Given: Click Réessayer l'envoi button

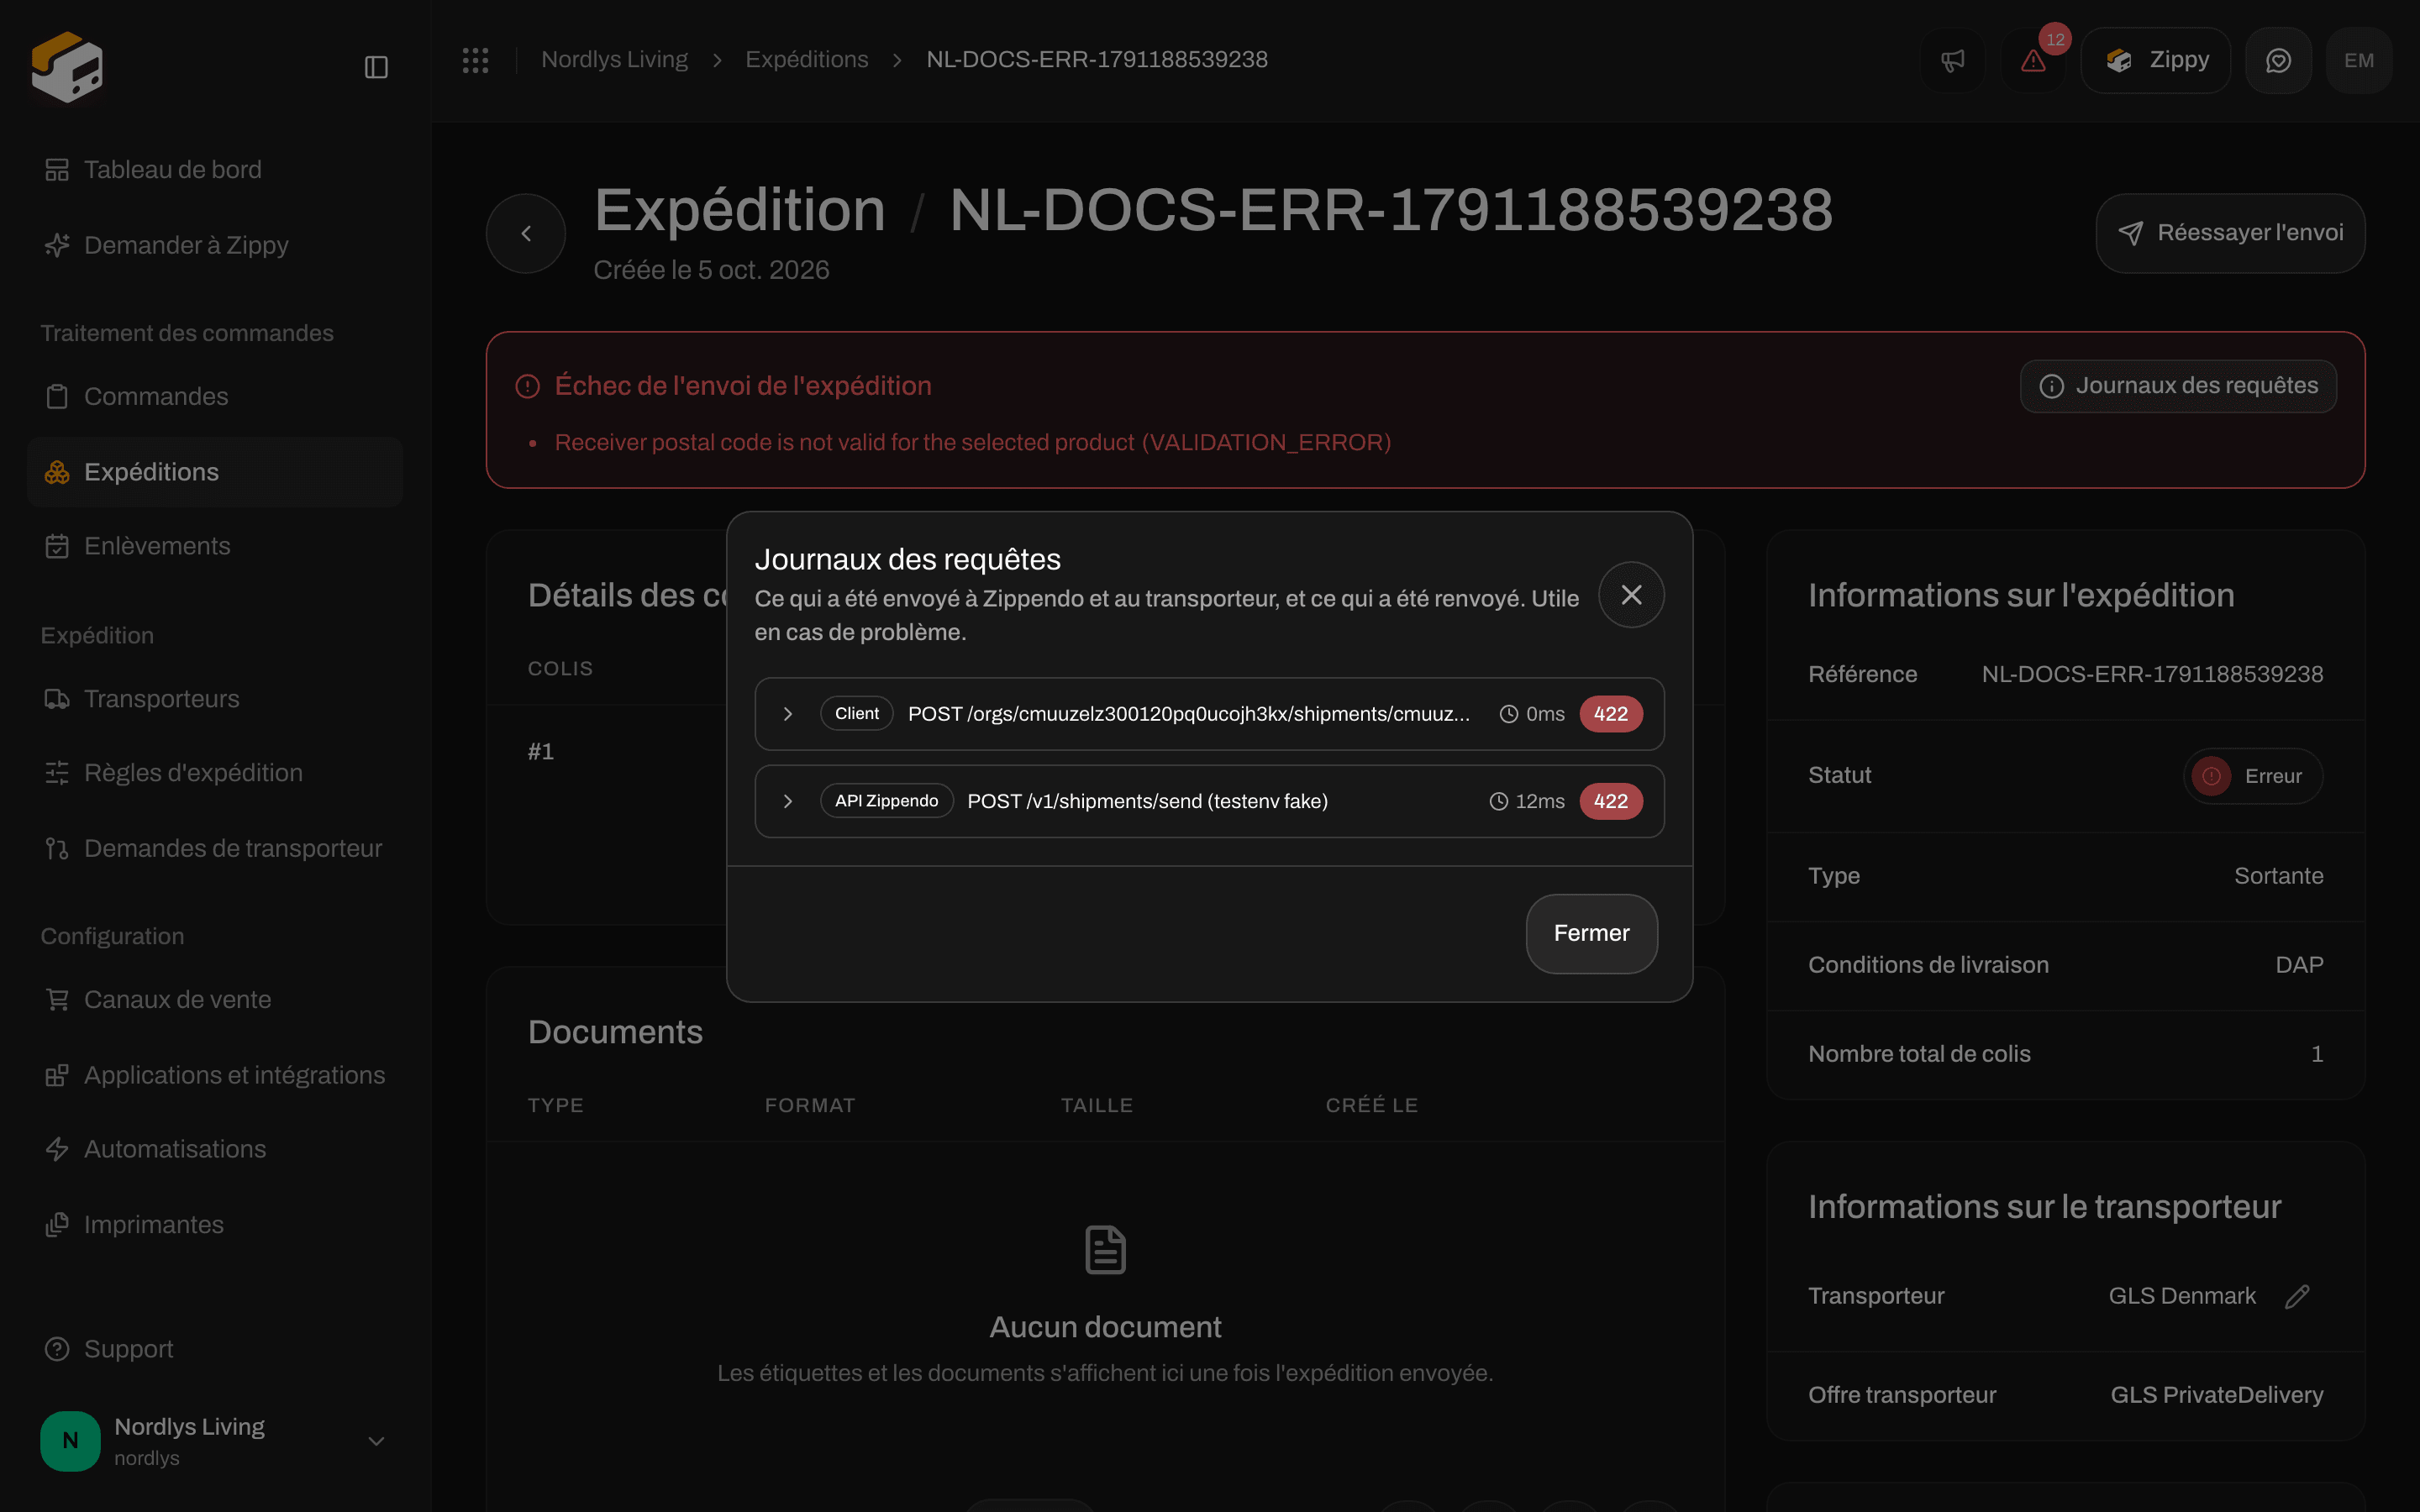Looking at the screenshot, I should pyautogui.click(x=2230, y=233).
